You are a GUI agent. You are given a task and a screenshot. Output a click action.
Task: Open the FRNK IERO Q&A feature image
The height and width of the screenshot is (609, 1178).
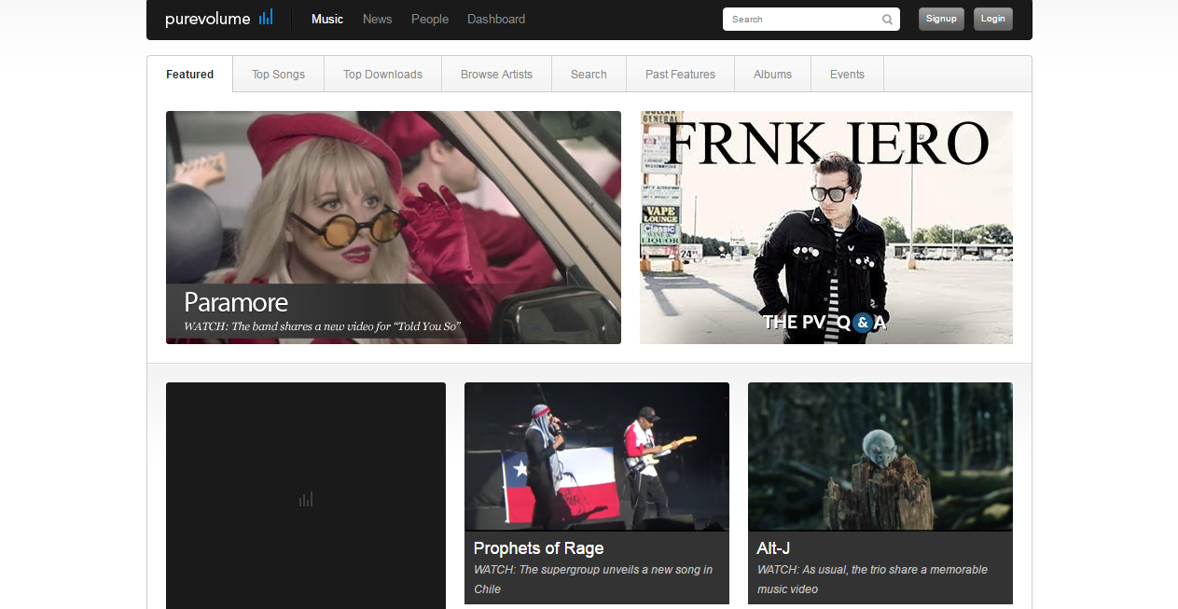point(826,228)
